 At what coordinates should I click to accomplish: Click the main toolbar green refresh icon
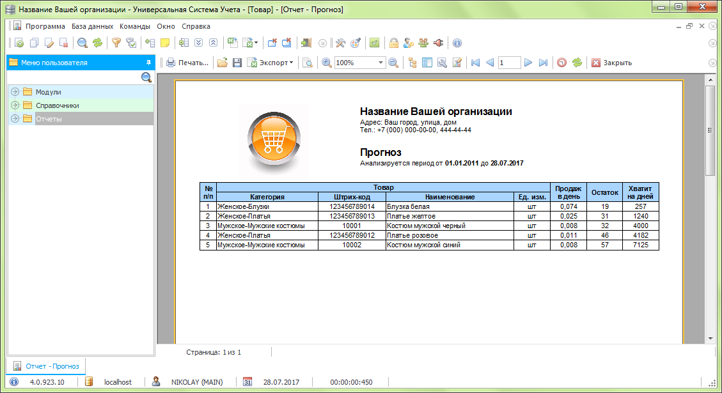tap(97, 43)
